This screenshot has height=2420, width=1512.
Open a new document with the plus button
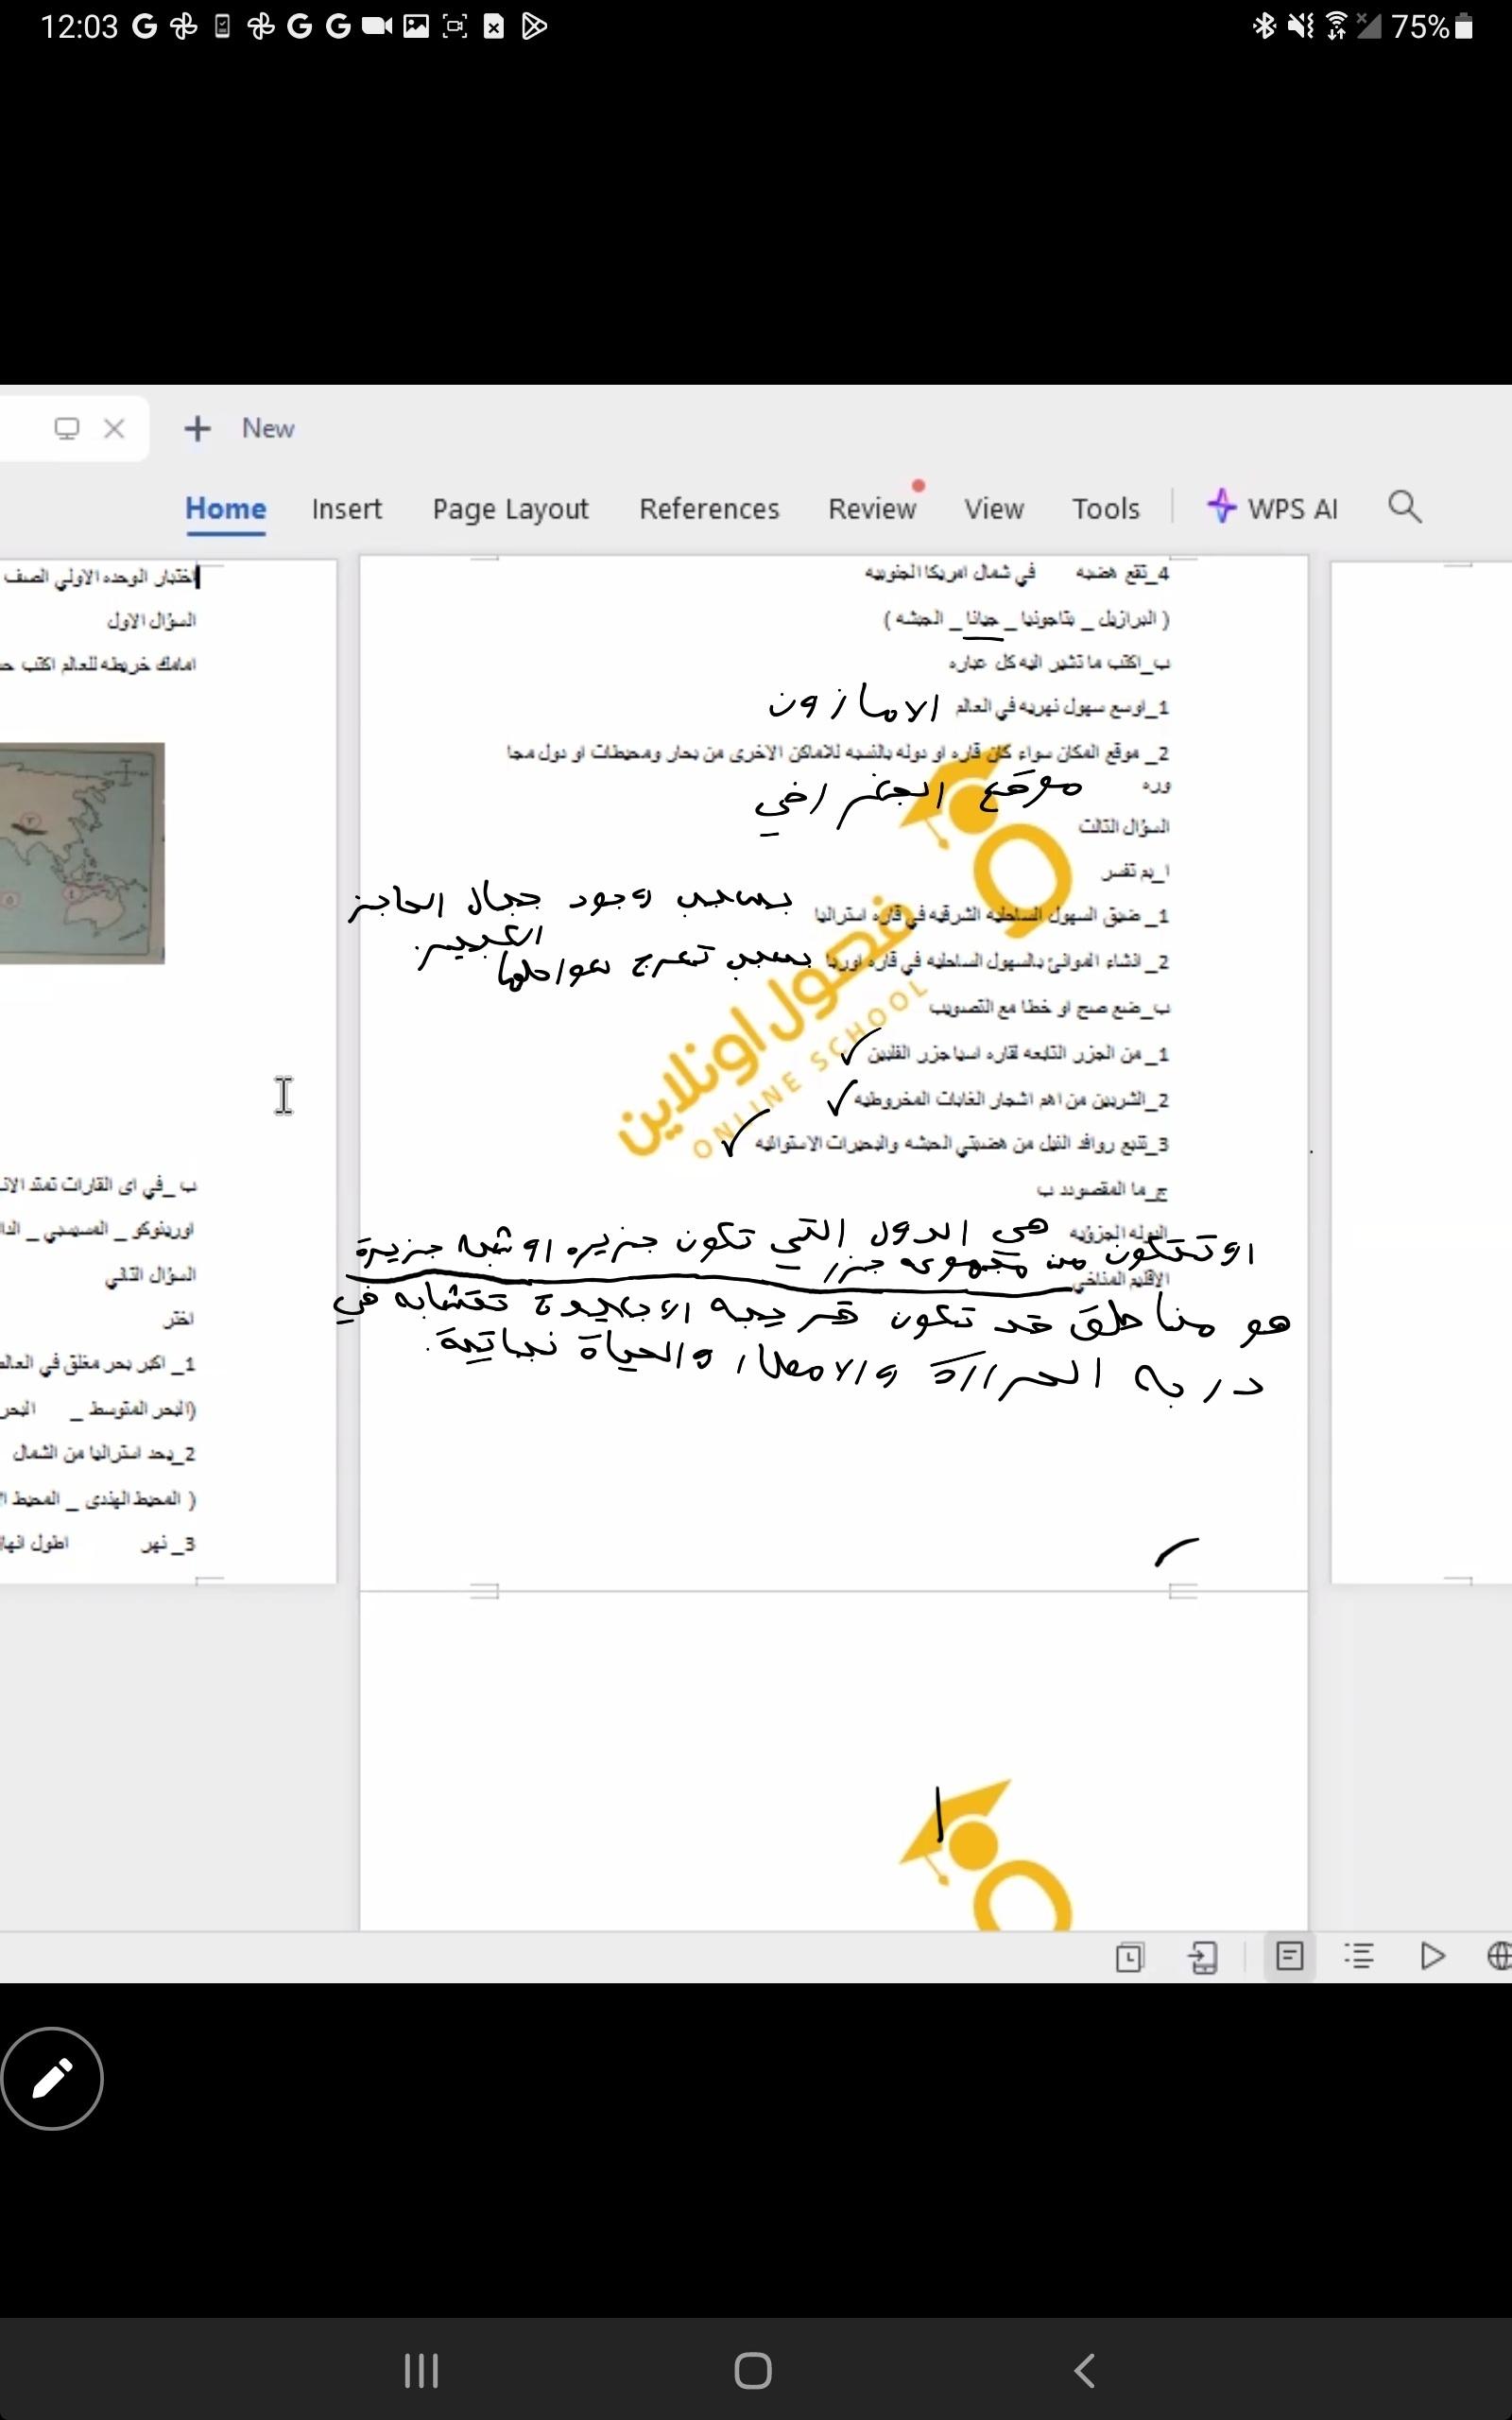point(197,429)
